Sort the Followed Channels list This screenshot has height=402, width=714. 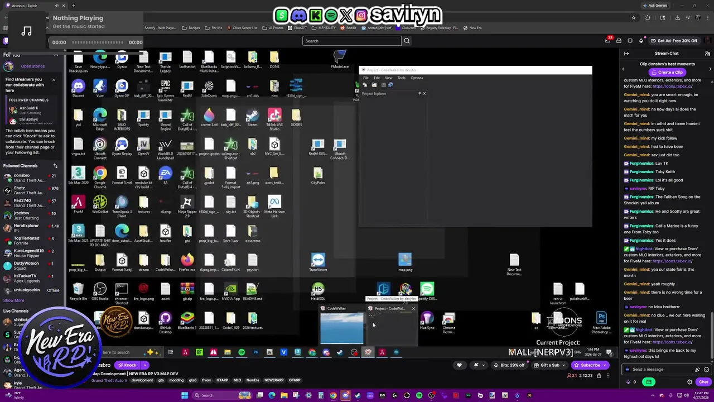(x=55, y=166)
